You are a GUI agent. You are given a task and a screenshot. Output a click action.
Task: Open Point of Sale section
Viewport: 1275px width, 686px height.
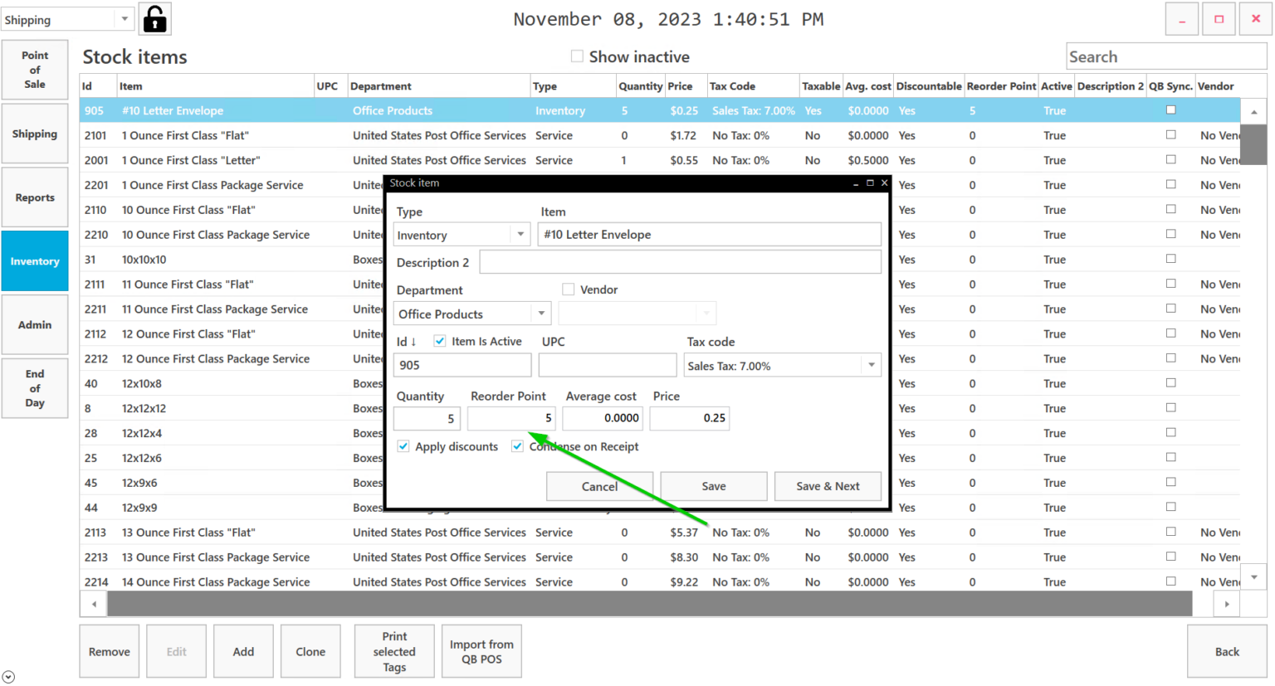click(35, 70)
